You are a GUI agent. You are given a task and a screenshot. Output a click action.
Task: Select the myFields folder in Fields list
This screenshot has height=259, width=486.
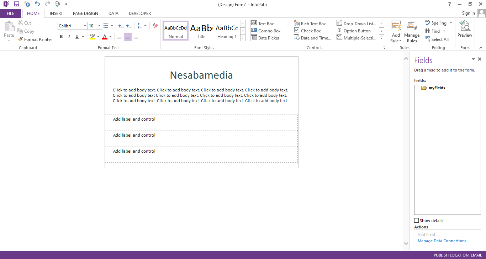437,88
